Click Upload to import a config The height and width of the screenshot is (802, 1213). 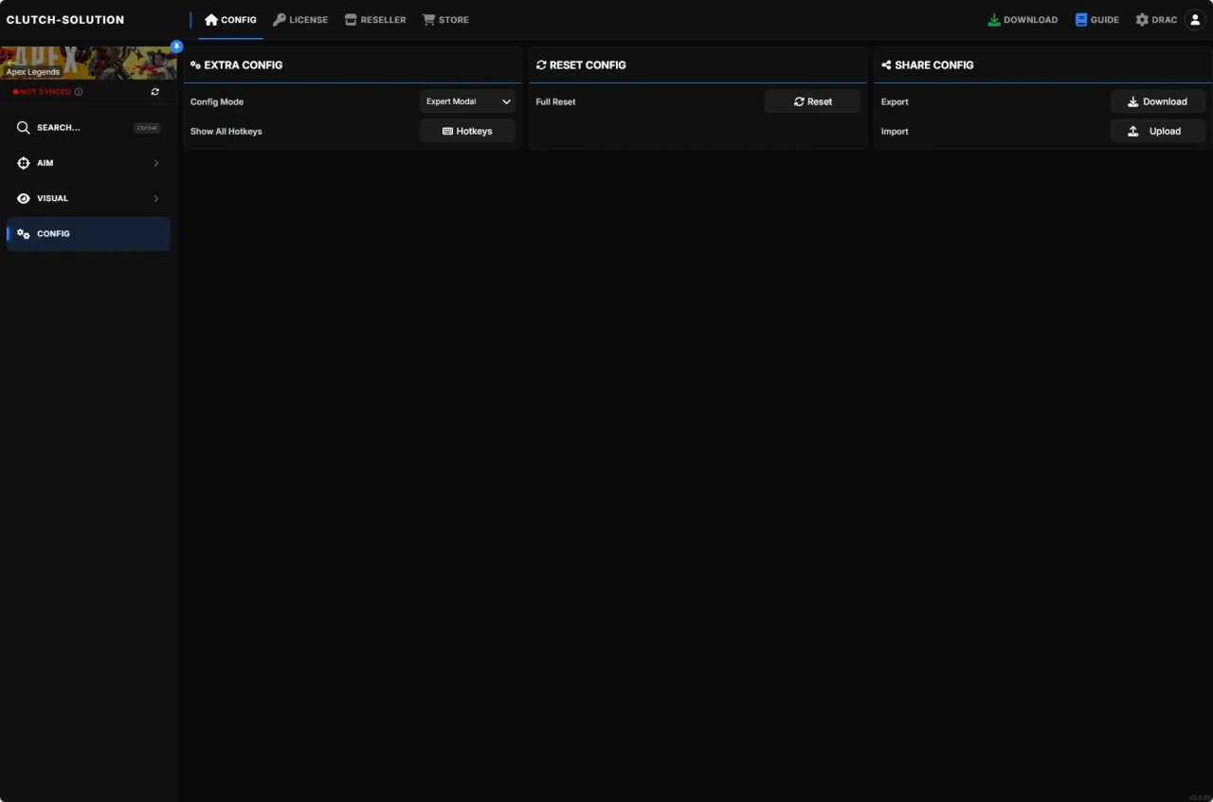pos(1157,131)
